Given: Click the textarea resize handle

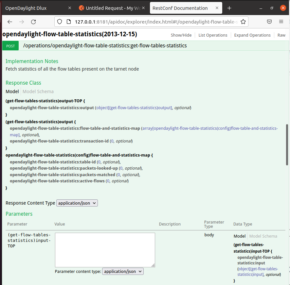Looking at the screenshot, I should pos(153,265).
